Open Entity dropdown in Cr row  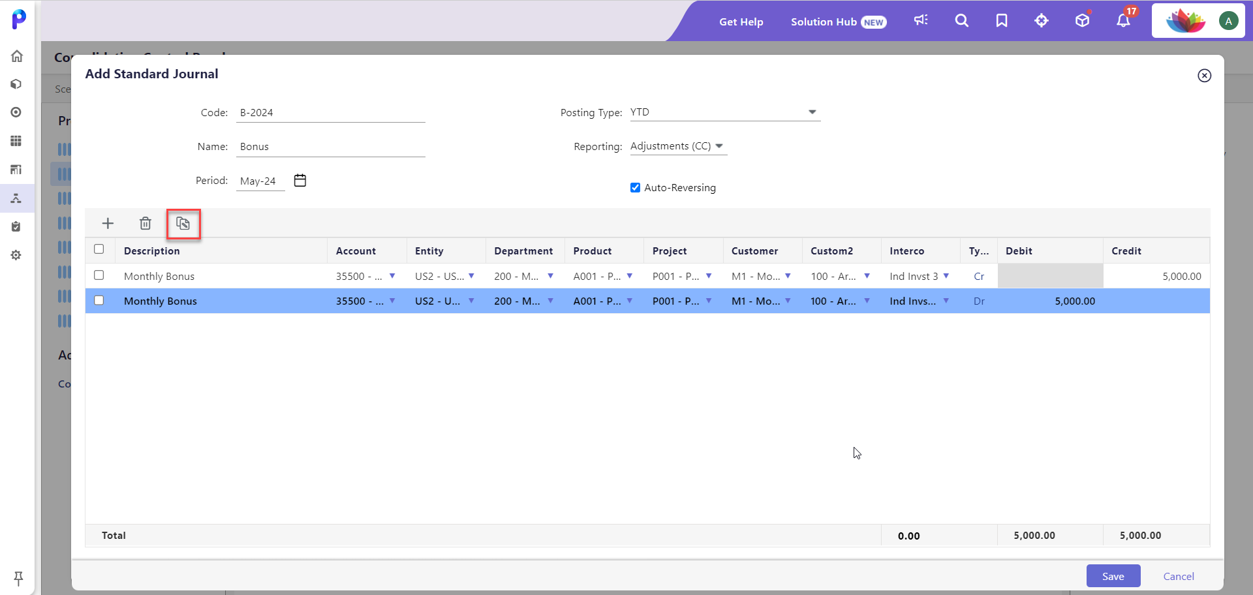471,276
